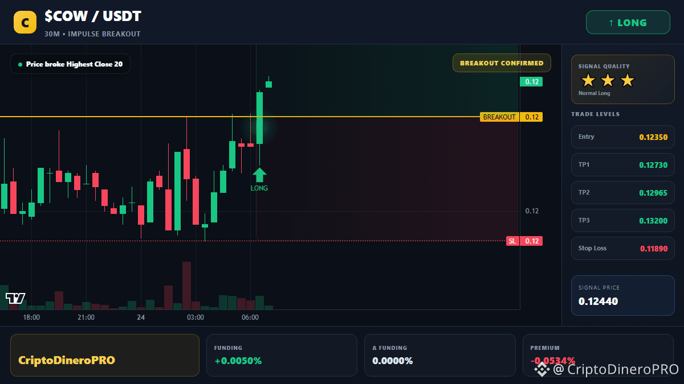Viewport: 684px width, 384px height.
Task: Click the big green breakout candle
Action: pyautogui.click(x=259, y=118)
